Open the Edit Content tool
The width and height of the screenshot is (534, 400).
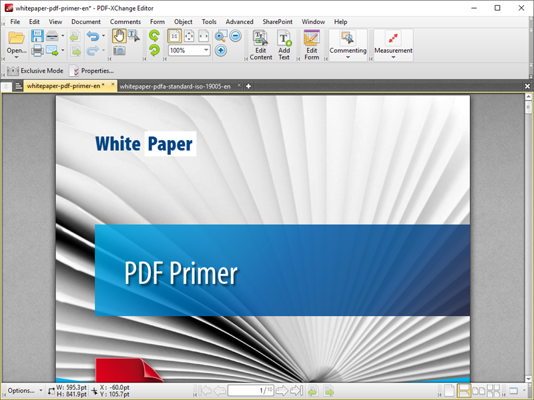261,45
